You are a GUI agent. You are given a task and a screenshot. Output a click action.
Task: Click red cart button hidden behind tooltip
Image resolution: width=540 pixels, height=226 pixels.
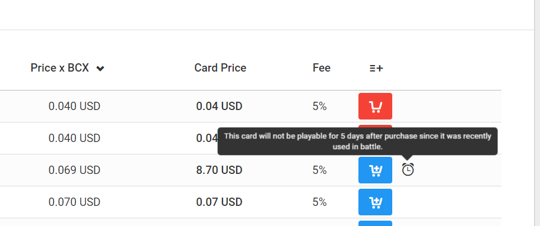click(x=375, y=126)
